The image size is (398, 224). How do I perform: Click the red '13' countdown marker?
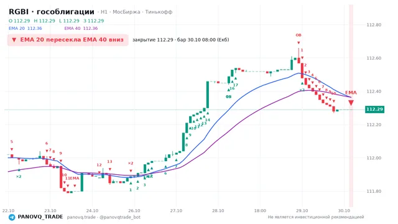109,162
